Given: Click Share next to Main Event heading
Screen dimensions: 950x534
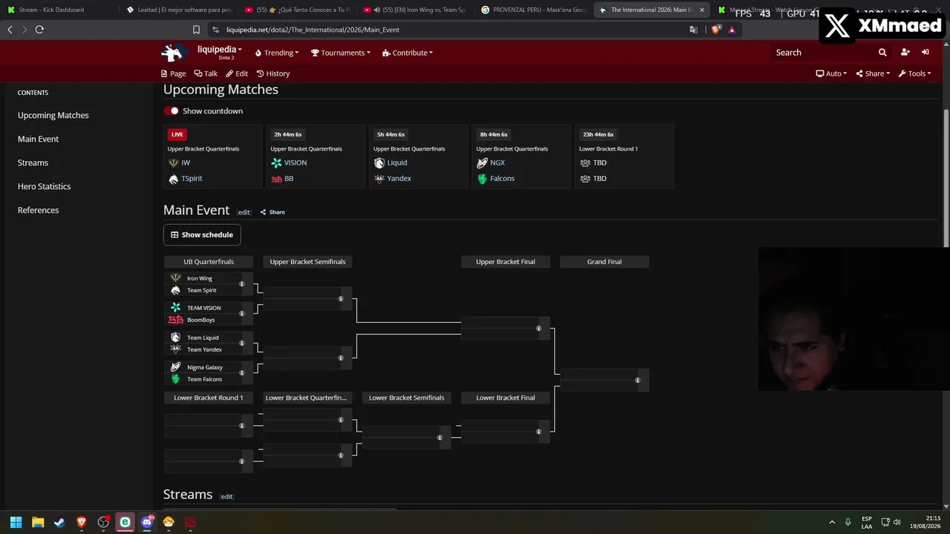Looking at the screenshot, I should [x=272, y=212].
